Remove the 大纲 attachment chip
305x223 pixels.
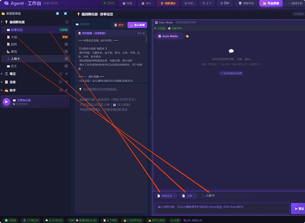click(194, 196)
